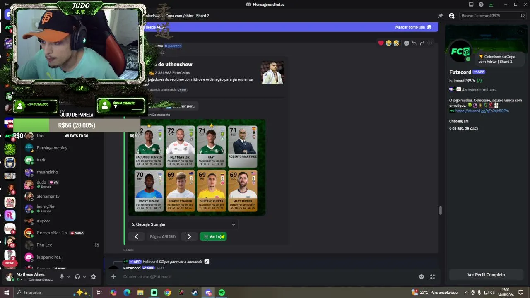The image size is (530, 298).
Task: Expand headphone output options arrow
Action: [84, 277]
